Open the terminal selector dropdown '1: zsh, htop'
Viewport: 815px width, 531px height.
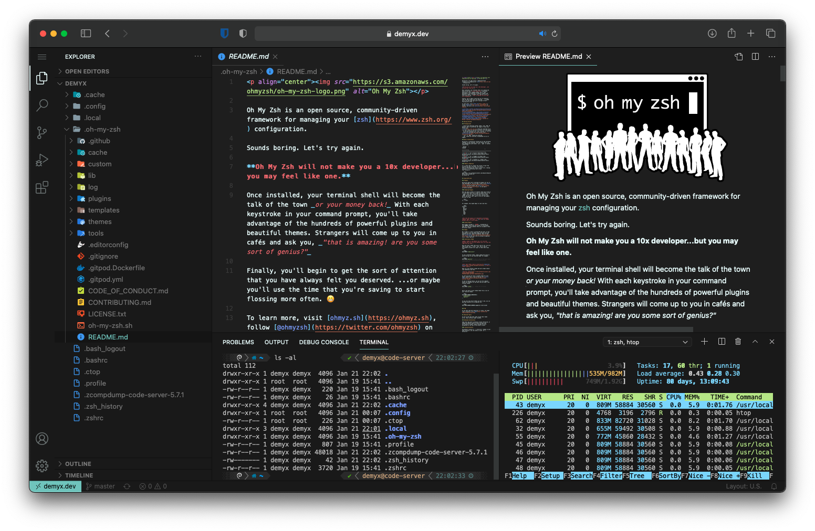(x=647, y=342)
